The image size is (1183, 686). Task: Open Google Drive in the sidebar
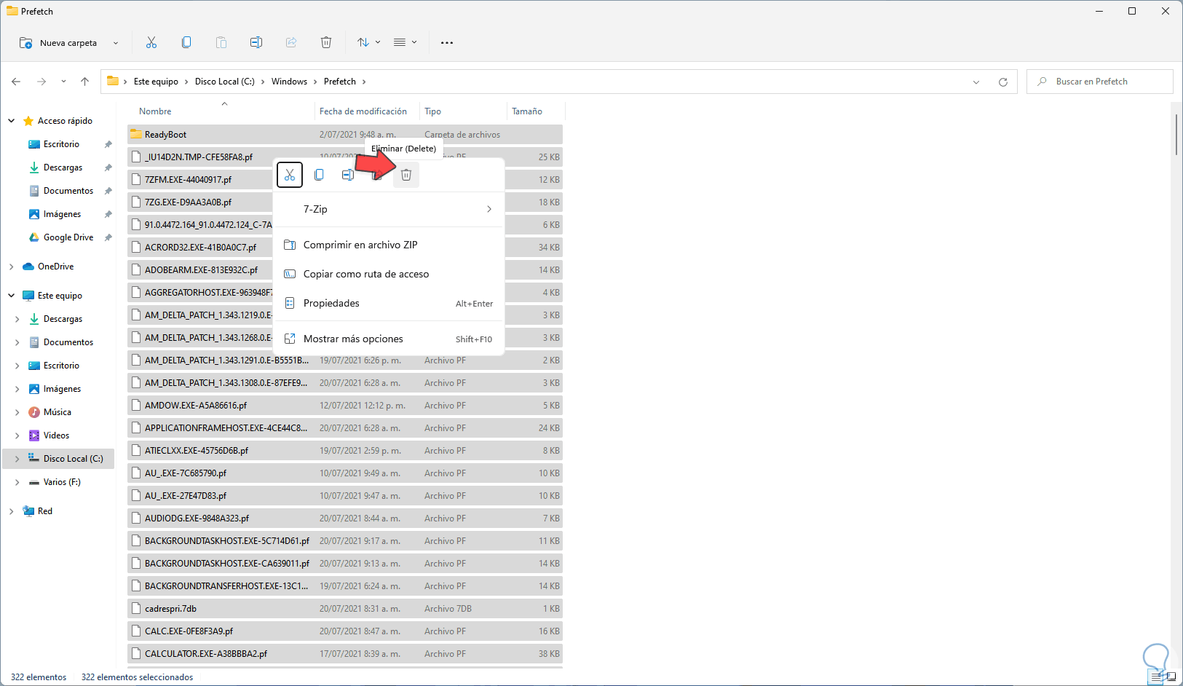pos(68,237)
